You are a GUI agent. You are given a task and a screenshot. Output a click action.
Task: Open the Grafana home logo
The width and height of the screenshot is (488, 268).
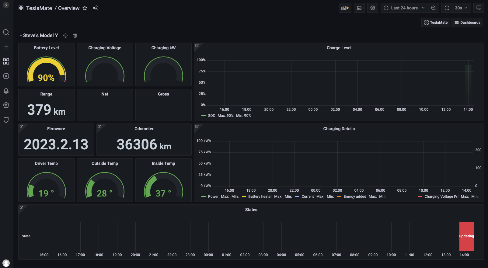[6, 5]
